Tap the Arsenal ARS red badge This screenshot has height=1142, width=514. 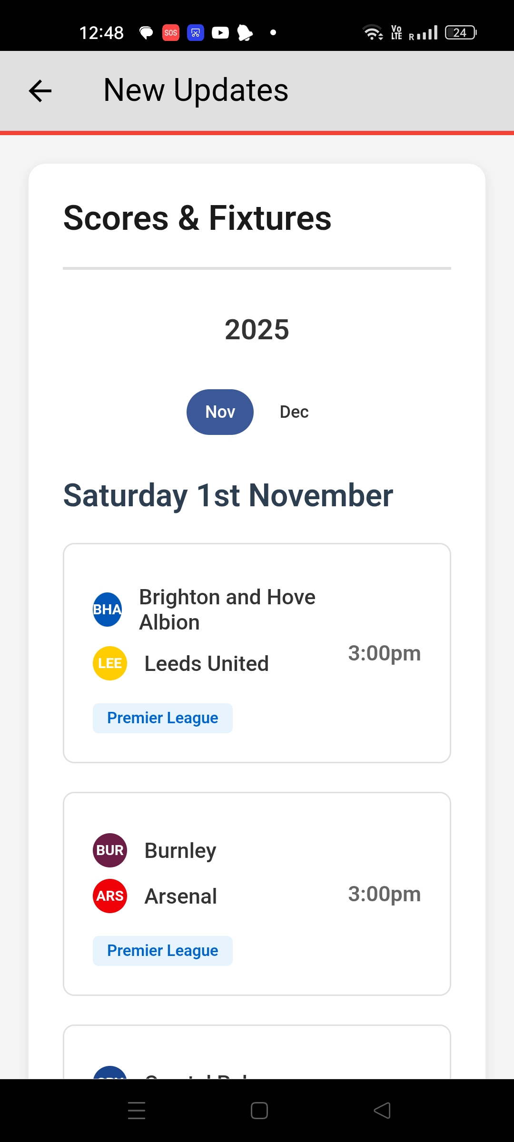[x=110, y=896]
